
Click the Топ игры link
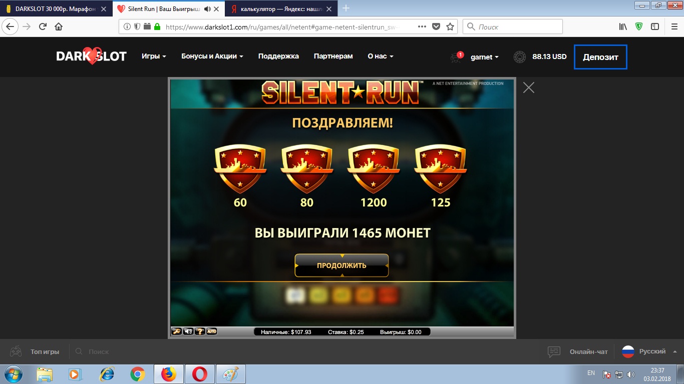coord(45,351)
